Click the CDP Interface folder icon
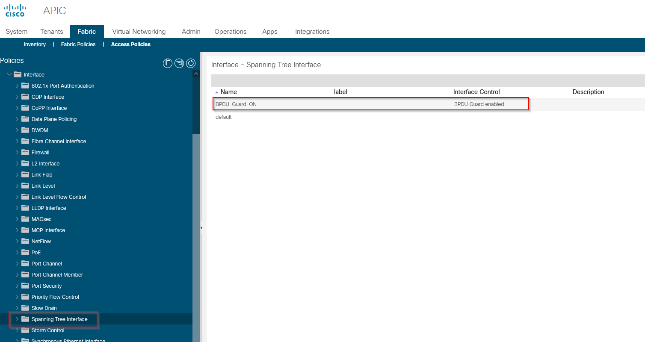The image size is (645, 342). click(x=25, y=97)
